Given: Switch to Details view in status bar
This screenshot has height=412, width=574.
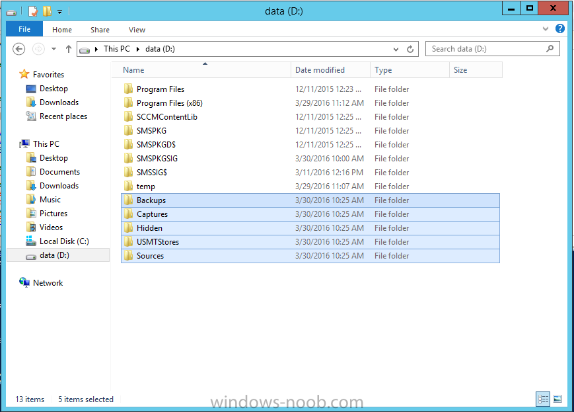Looking at the screenshot, I should tap(543, 399).
